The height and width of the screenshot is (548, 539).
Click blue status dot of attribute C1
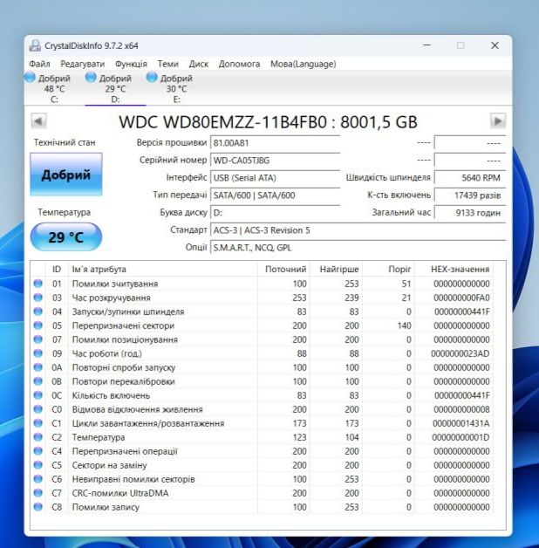coord(38,423)
